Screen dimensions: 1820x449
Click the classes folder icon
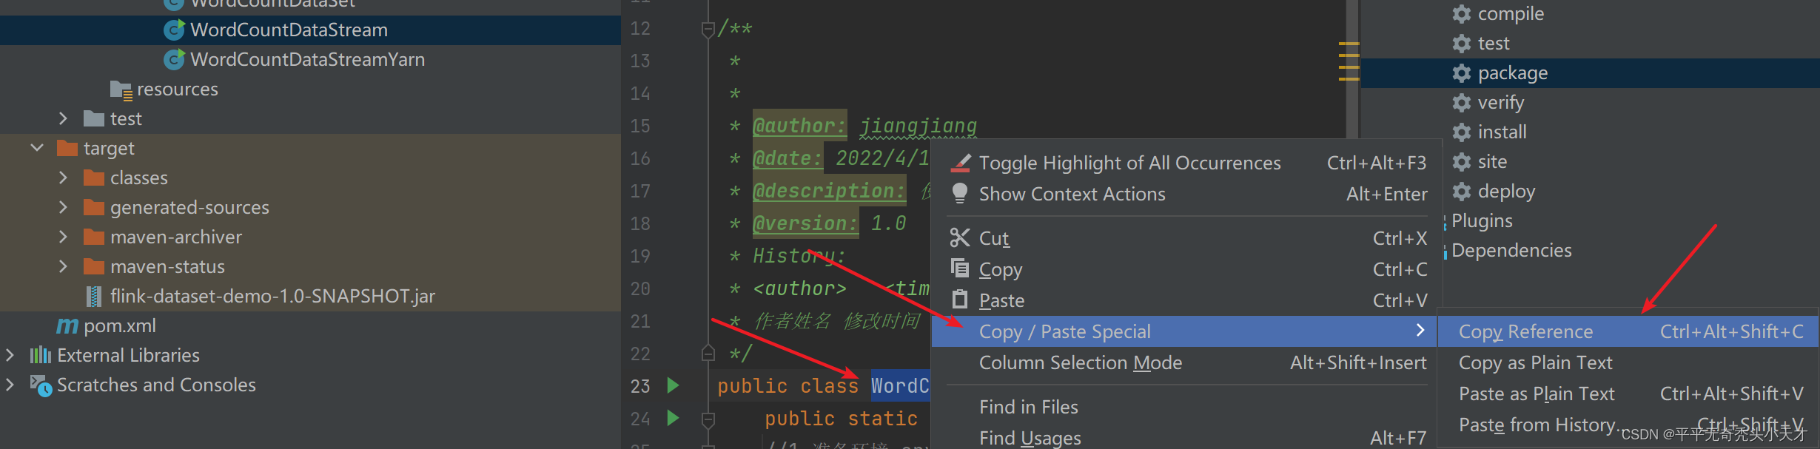(94, 178)
